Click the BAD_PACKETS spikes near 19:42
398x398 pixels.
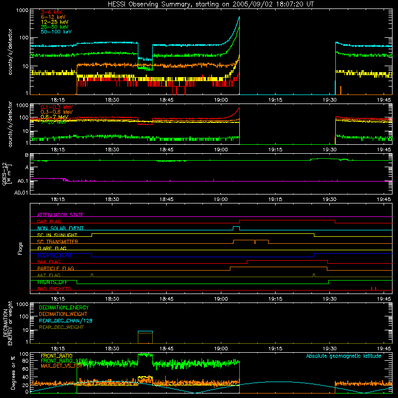tap(374, 289)
